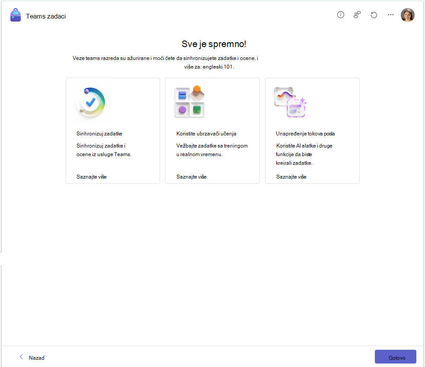Open Saznajte više under Unapređenje tokova posla
This screenshot has width=425, height=367.
pos(291,177)
